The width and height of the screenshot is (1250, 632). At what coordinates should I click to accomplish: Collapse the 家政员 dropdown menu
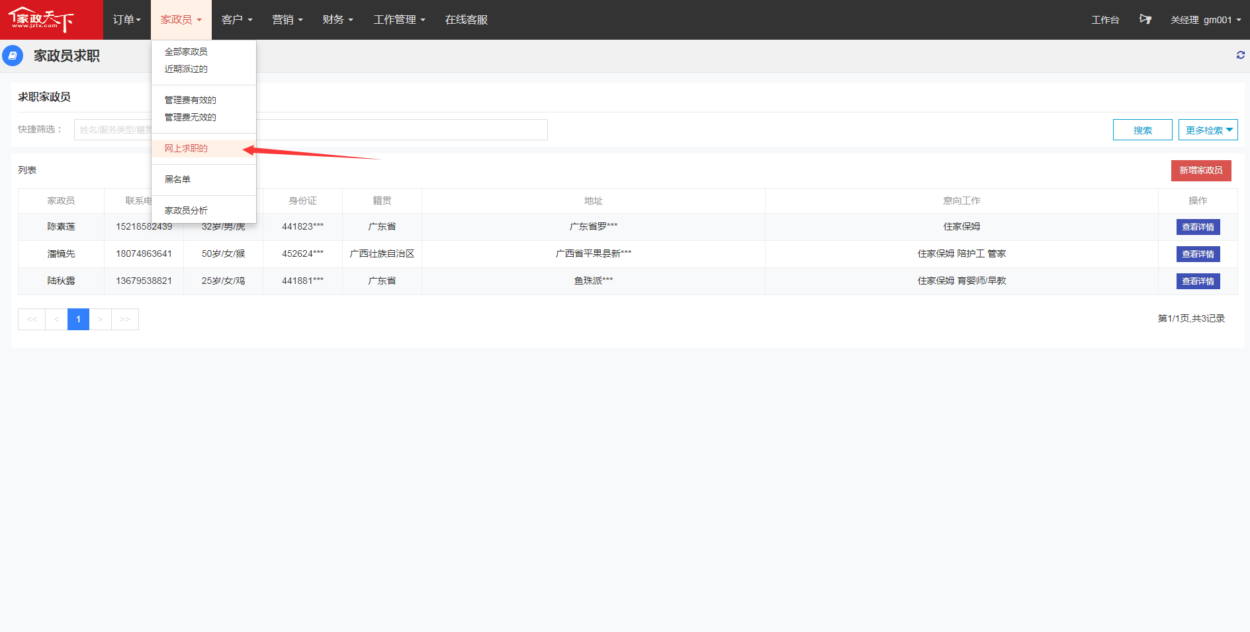[181, 20]
